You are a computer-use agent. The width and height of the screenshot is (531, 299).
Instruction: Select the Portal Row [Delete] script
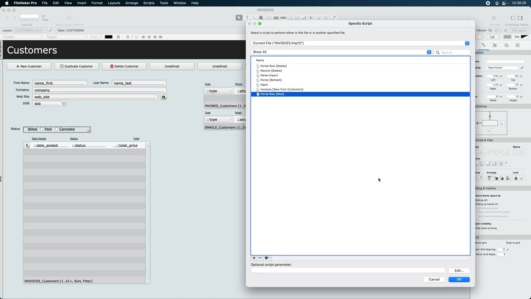click(360, 66)
